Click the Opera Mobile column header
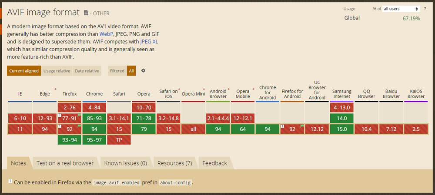The height and width of the screenshot is (195, 435). (x=243, y=94)
